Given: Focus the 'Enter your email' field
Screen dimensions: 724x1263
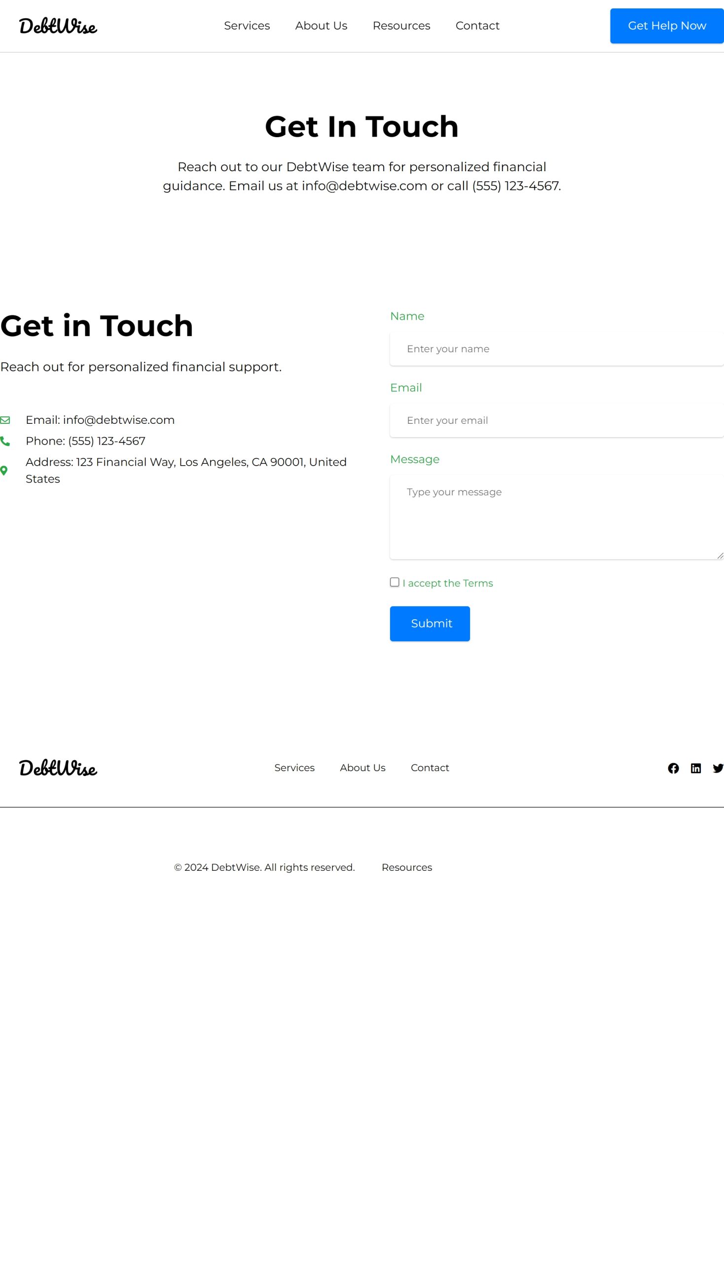Looking at the screenshot, I should click(556, 421).
